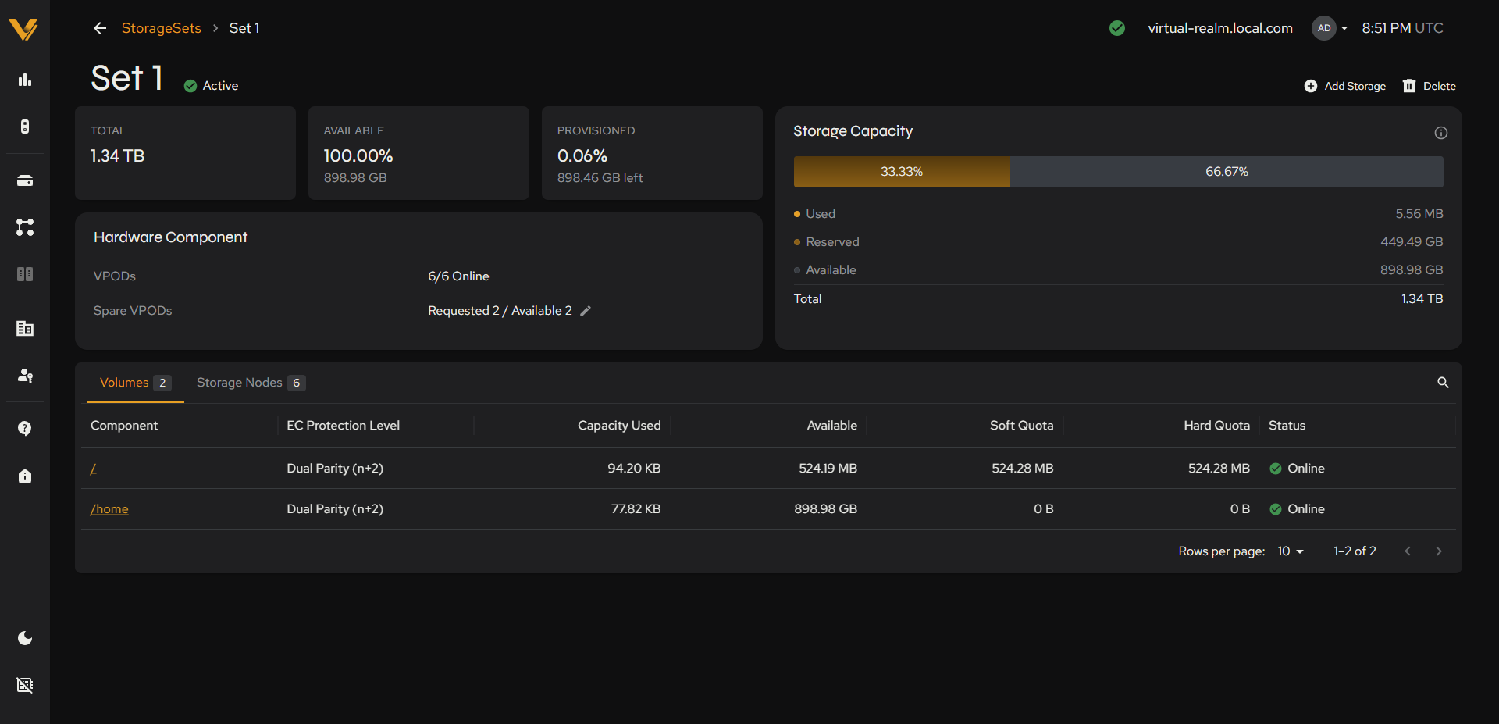
Task: Sort by Hard Quota column header
Action: click(1216, 426)
